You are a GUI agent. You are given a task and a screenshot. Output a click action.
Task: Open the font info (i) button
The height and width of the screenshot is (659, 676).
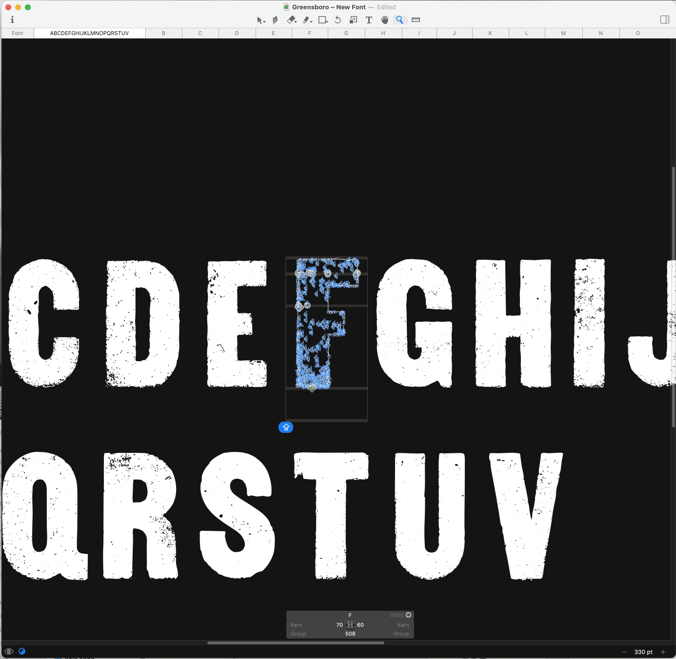(12, 19)
